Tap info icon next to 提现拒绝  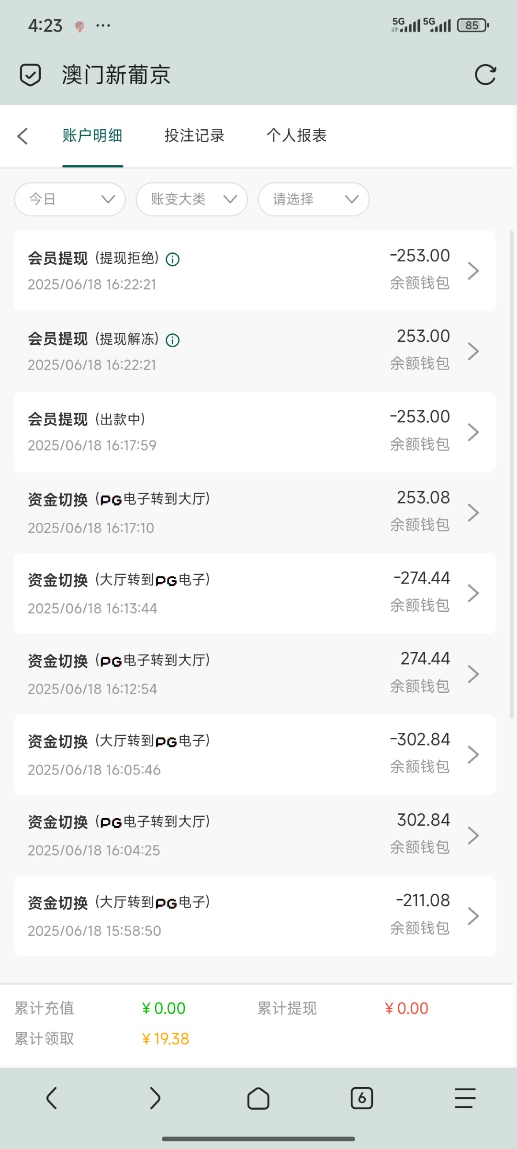coord(172,259)
